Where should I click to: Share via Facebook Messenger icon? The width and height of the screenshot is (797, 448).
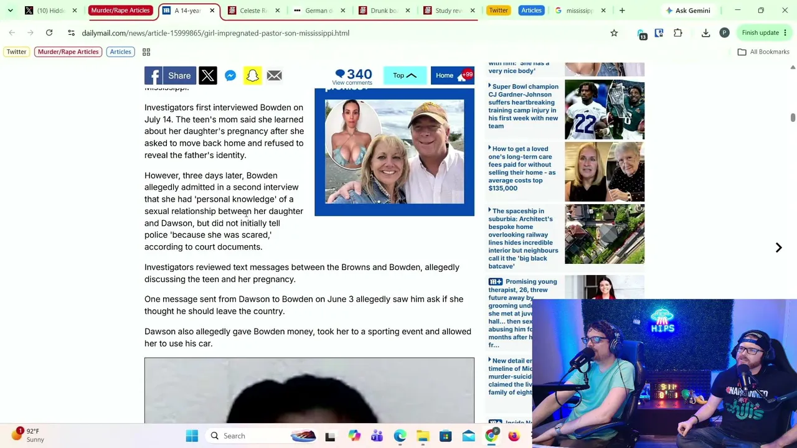point(230,76)
